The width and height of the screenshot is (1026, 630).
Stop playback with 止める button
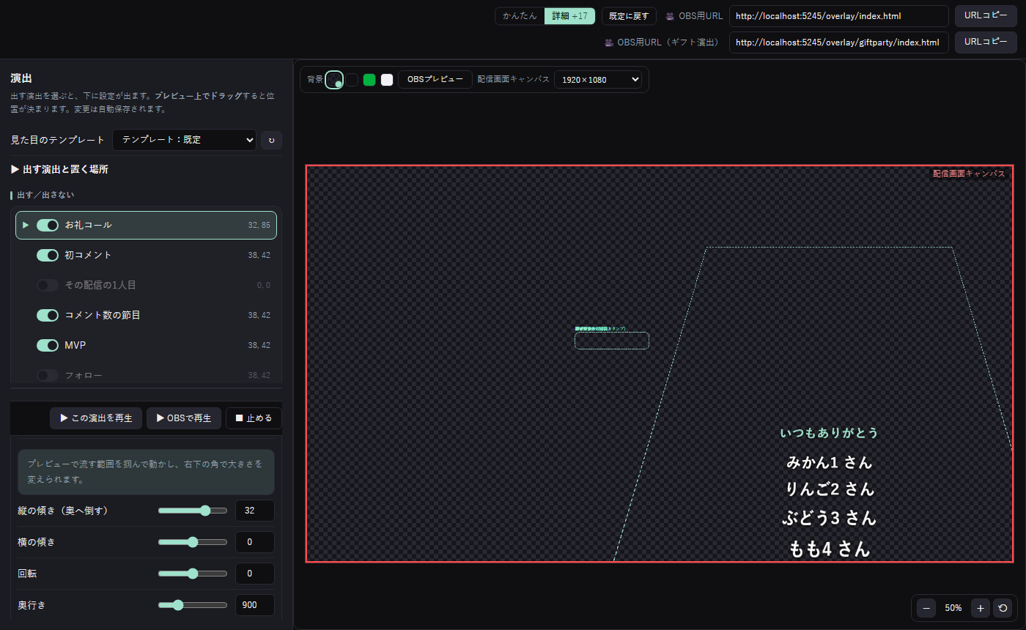click(254, 418)
